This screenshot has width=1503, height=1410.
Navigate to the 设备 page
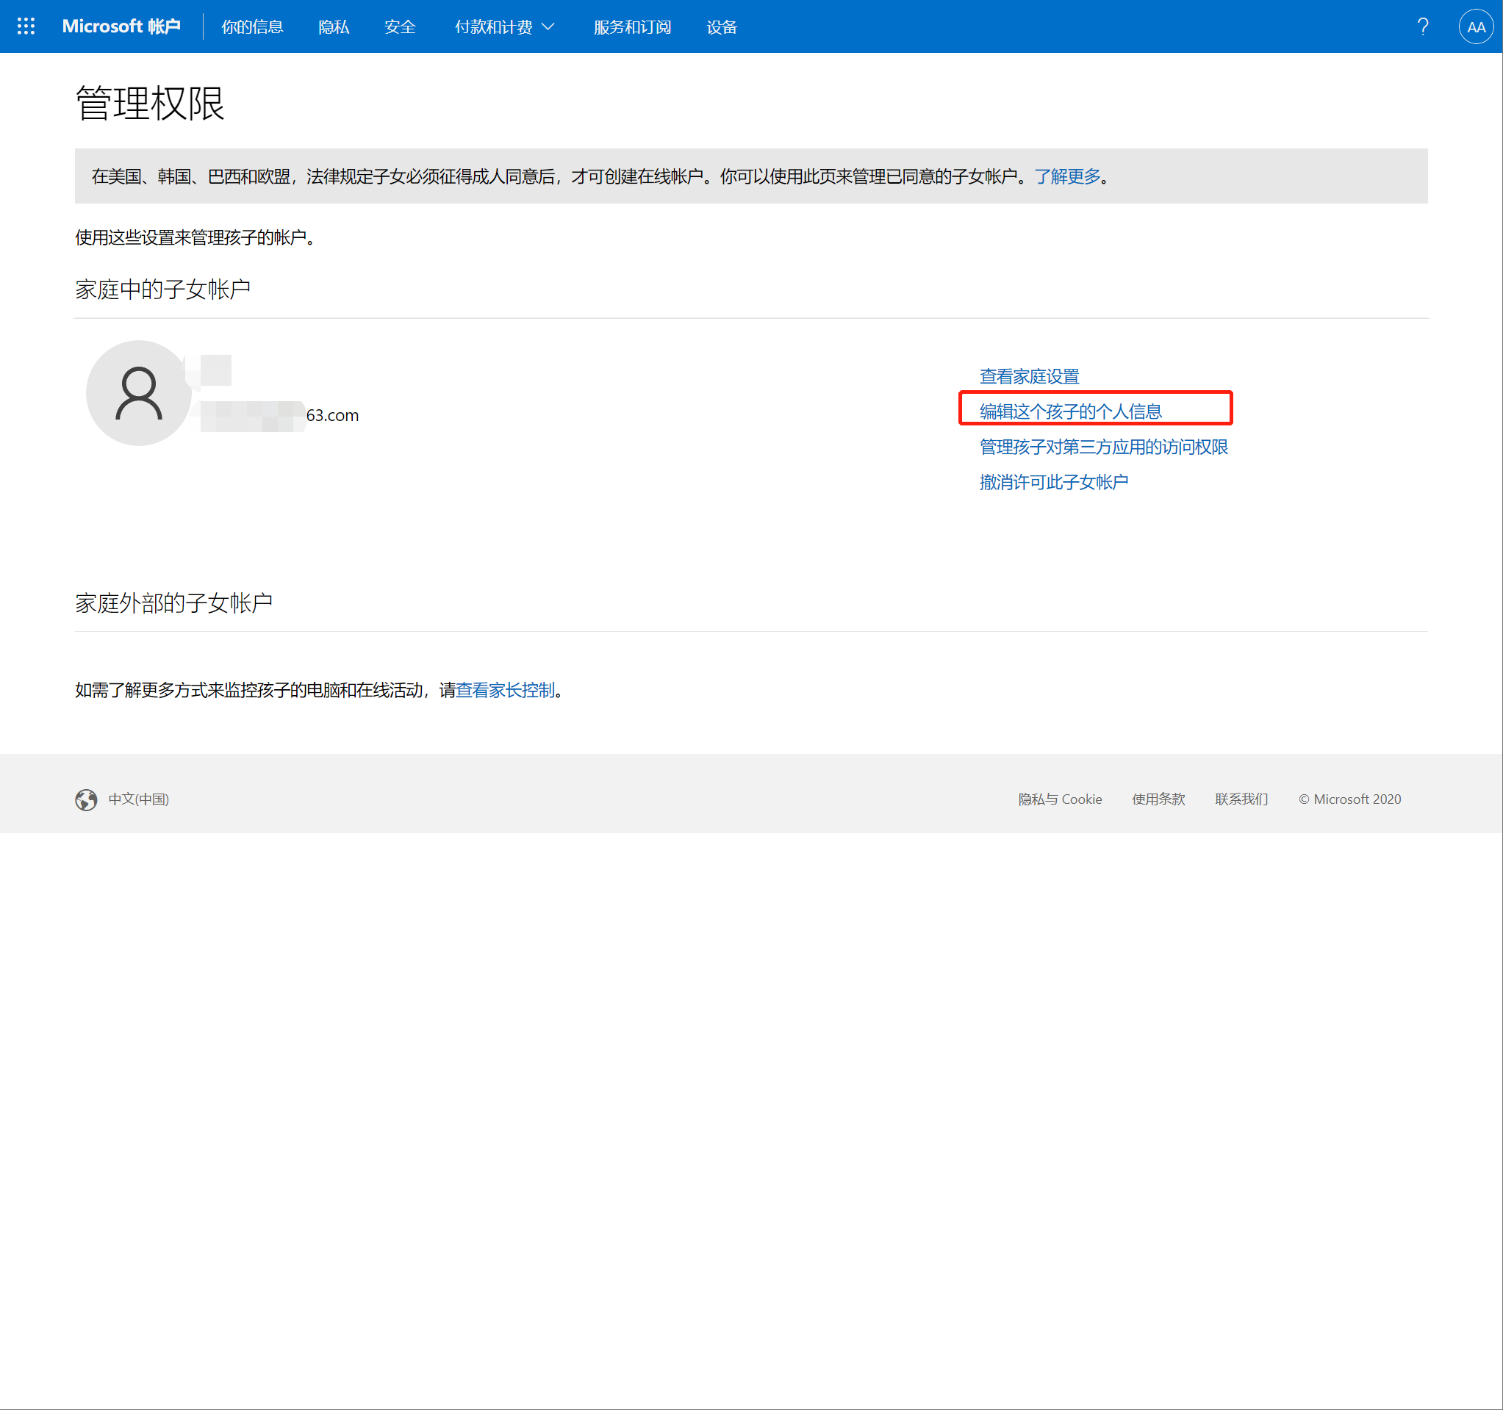point(721,27)
